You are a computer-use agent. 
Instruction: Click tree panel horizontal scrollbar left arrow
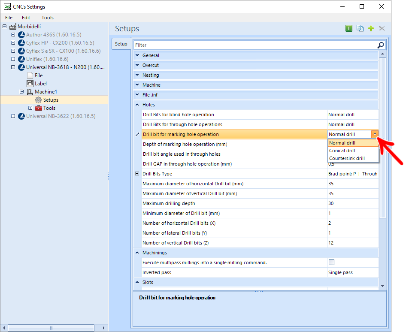pyautogui.click(x=4, y=328)
